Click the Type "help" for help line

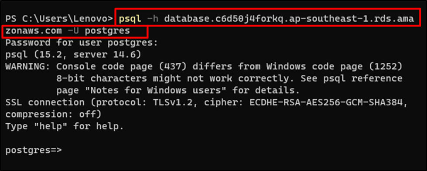coord(65,126)
